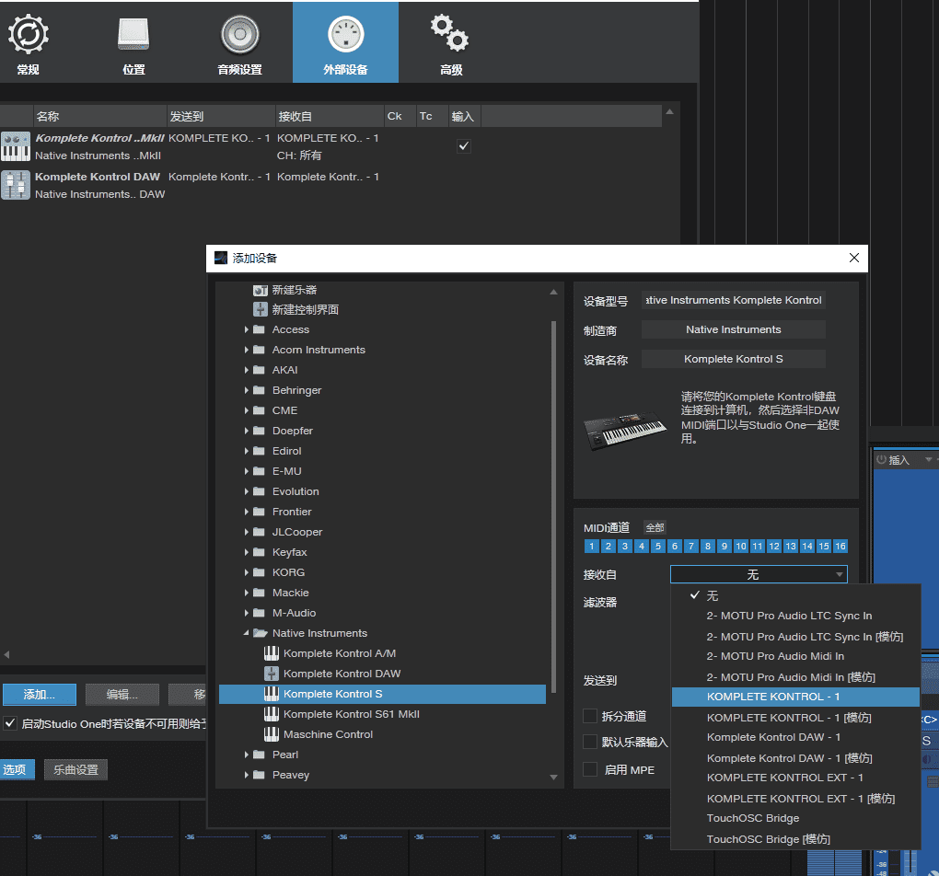The width and height of the screenshot is (939, 876).
Task: Toggle MIDI channel 16
Action: point(840,546)
